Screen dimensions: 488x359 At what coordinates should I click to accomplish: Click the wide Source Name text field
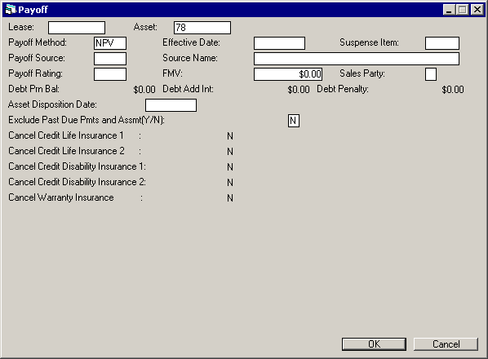coord(357,59)
